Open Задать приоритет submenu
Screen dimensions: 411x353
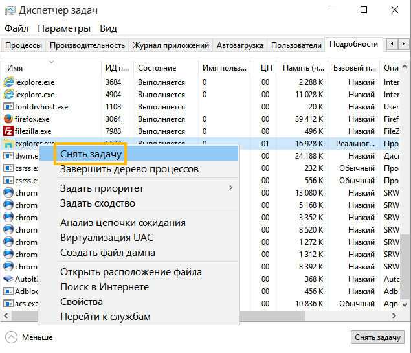point(139,188)
